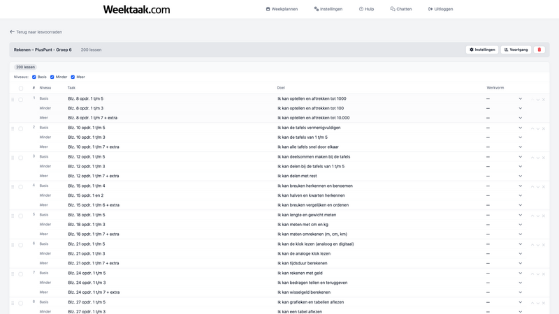Uncheck the Basis level checkbox
This screenshot has height=314, width=559.
[34, 77]
